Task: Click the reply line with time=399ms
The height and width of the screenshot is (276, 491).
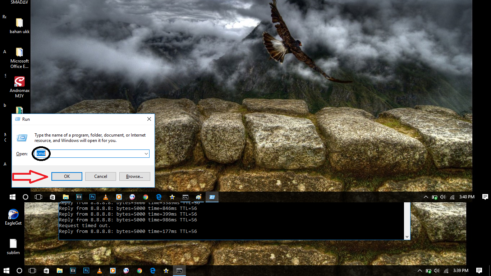Action: coord(128,214)
